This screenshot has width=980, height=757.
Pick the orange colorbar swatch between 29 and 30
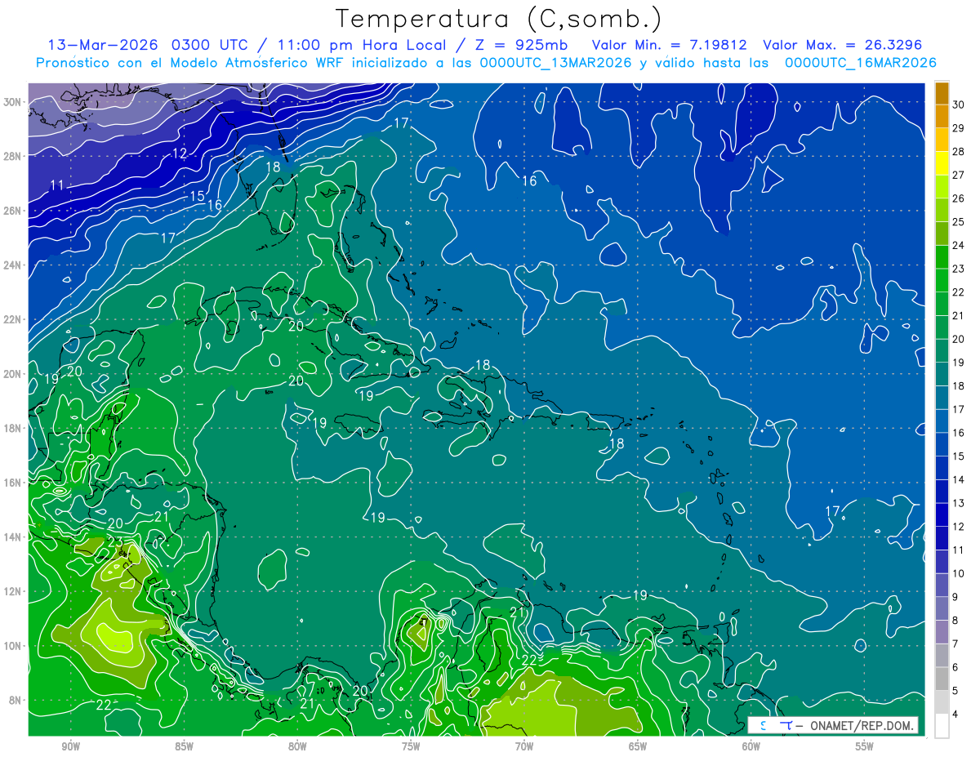click(942, 116)
